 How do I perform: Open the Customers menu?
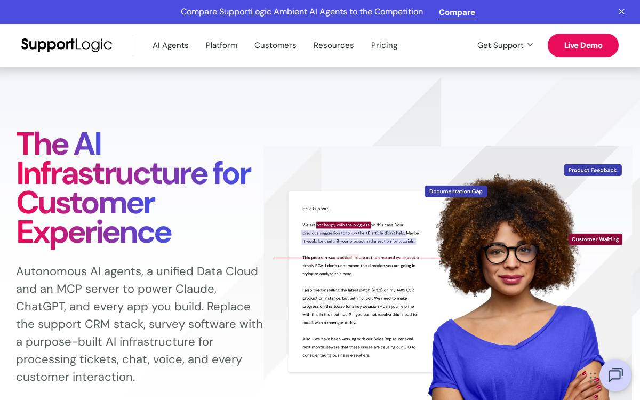click(x=275, y=45)
